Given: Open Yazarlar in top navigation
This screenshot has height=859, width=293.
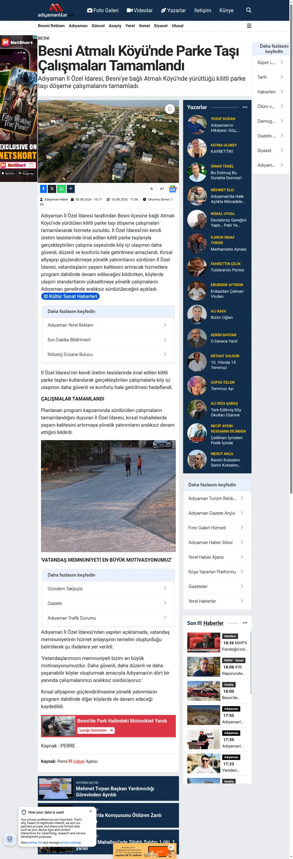Looking at the screenshot, I should pyautogui.click(x=174, y=10).
